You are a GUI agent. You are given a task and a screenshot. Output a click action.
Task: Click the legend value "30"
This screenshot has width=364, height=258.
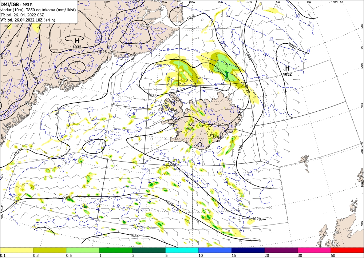pyautogui.click(x=300, y=255)
